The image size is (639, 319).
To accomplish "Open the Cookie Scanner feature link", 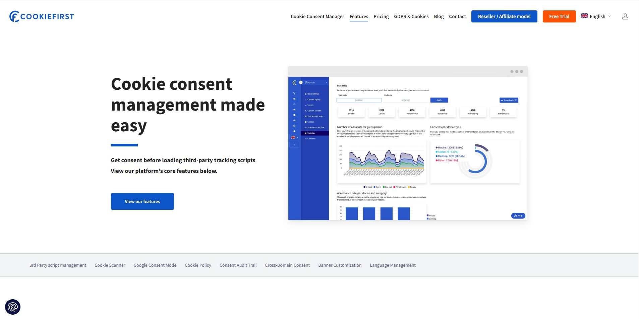I will click(110, 265).
